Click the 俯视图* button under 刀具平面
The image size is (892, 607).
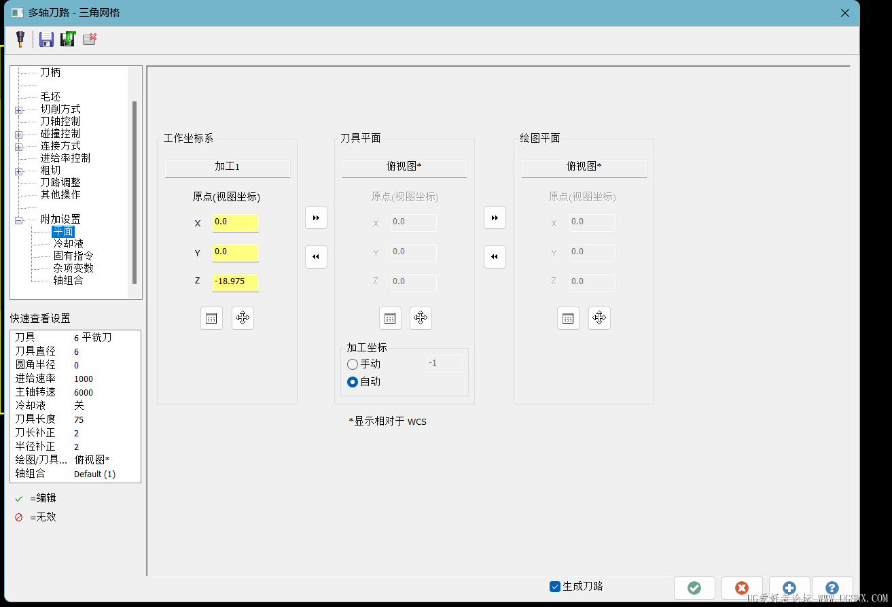(x=404, y=168)
